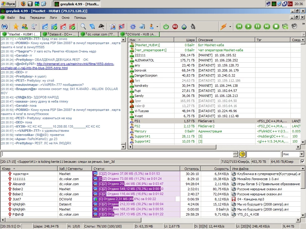The height and width of the screenshot is (229, 306).
Task: Sort user list by Тэг column header
Action: 273,40
